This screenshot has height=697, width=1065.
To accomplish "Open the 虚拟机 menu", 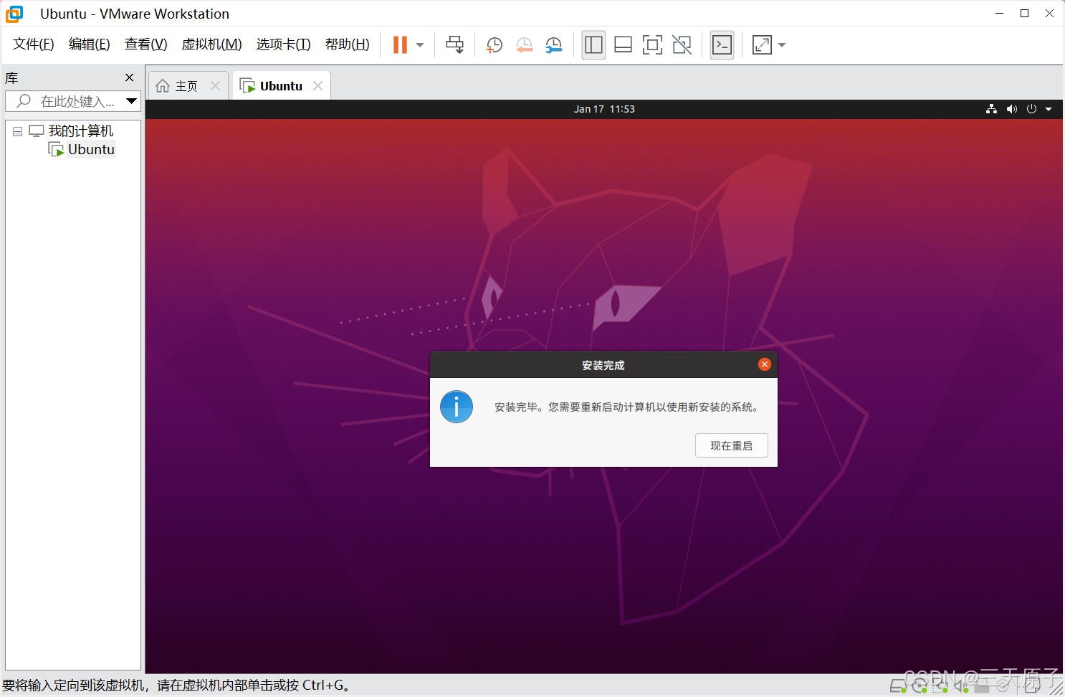I will tap(211, 44).
